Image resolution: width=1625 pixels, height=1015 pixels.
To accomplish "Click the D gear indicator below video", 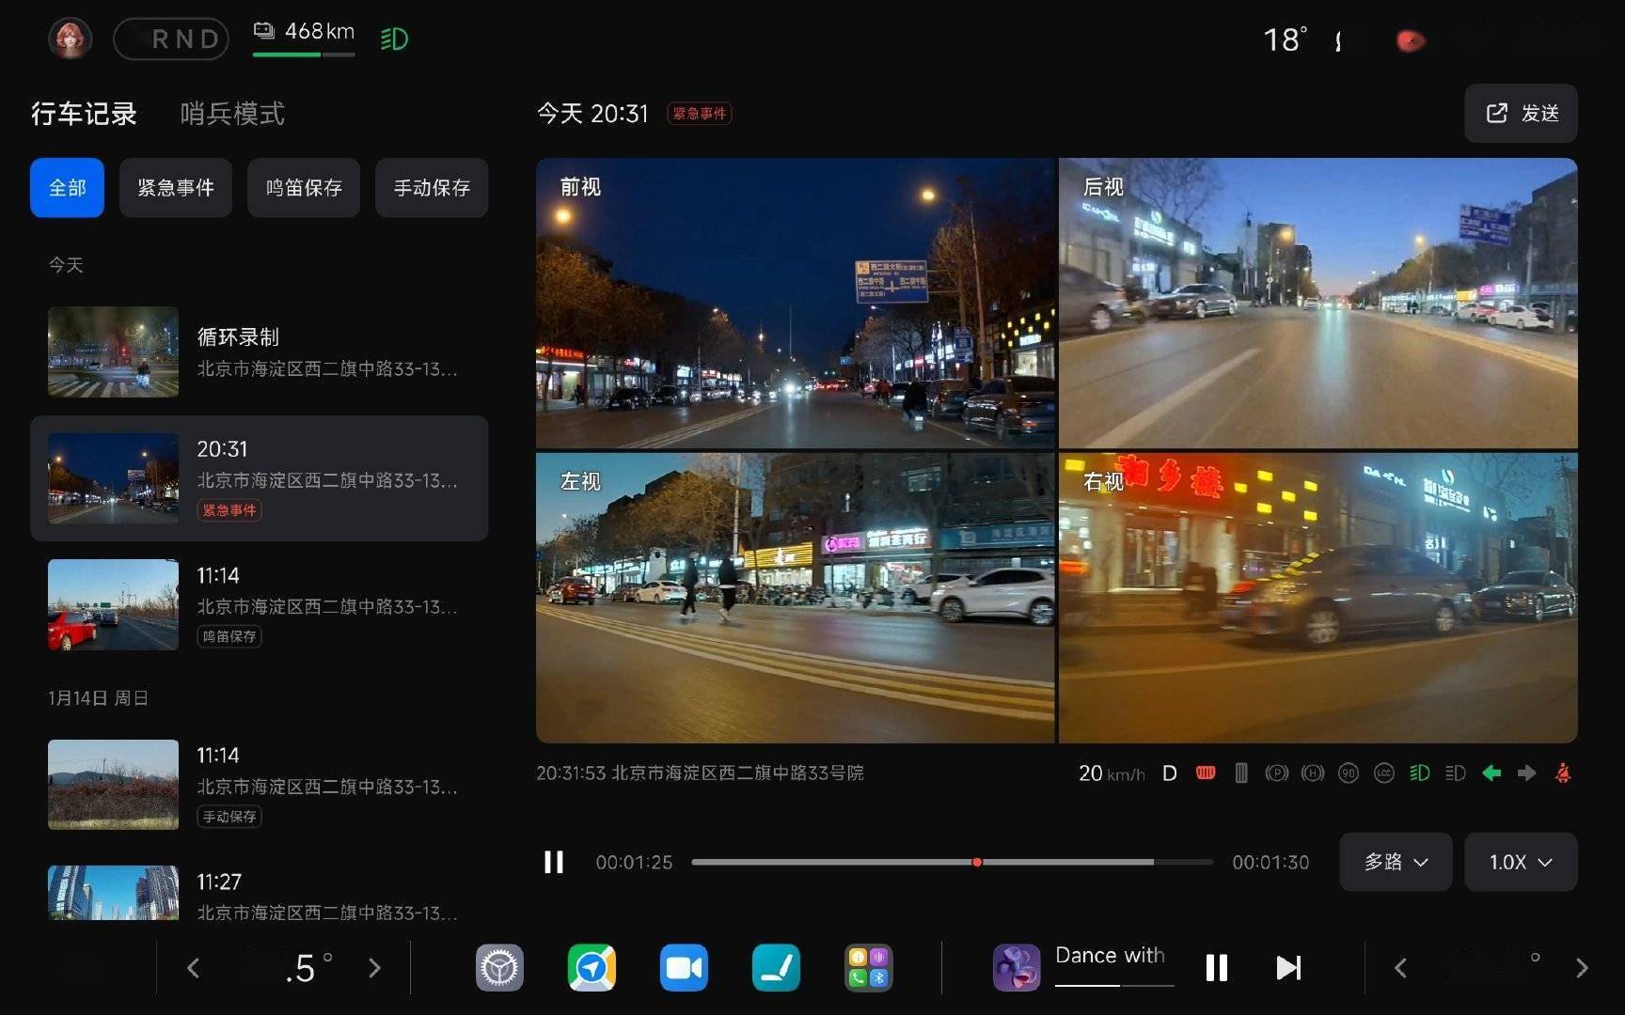I will pyautogui.click(x=1170, y=773).
